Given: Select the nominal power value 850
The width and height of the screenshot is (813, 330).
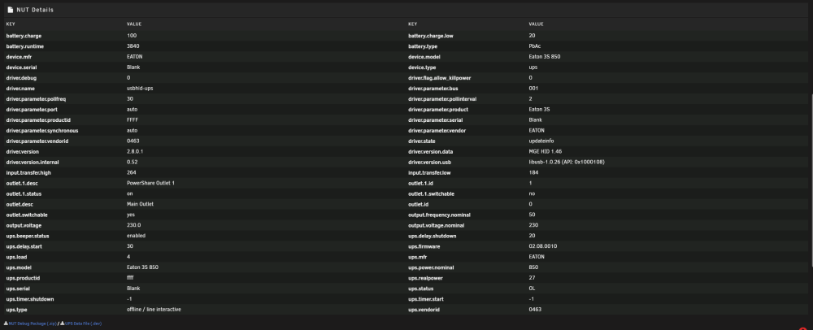Looking at the screenshot, I should pos(533,267).
